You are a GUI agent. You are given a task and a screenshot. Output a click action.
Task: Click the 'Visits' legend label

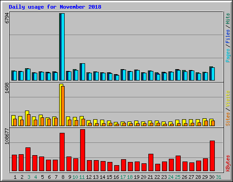[x=228, y=99]
